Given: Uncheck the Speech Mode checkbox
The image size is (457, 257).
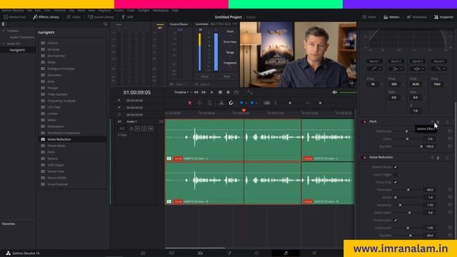Looking at the screenshot, I should [x=396, y=167].
